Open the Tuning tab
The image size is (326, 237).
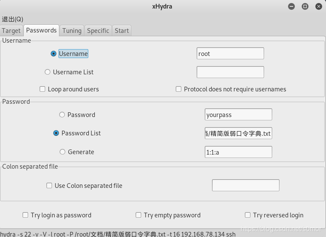[72, 31]
